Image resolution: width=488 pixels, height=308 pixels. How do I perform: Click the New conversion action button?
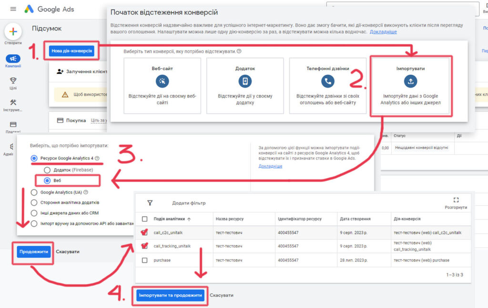(x=71, y=51)
